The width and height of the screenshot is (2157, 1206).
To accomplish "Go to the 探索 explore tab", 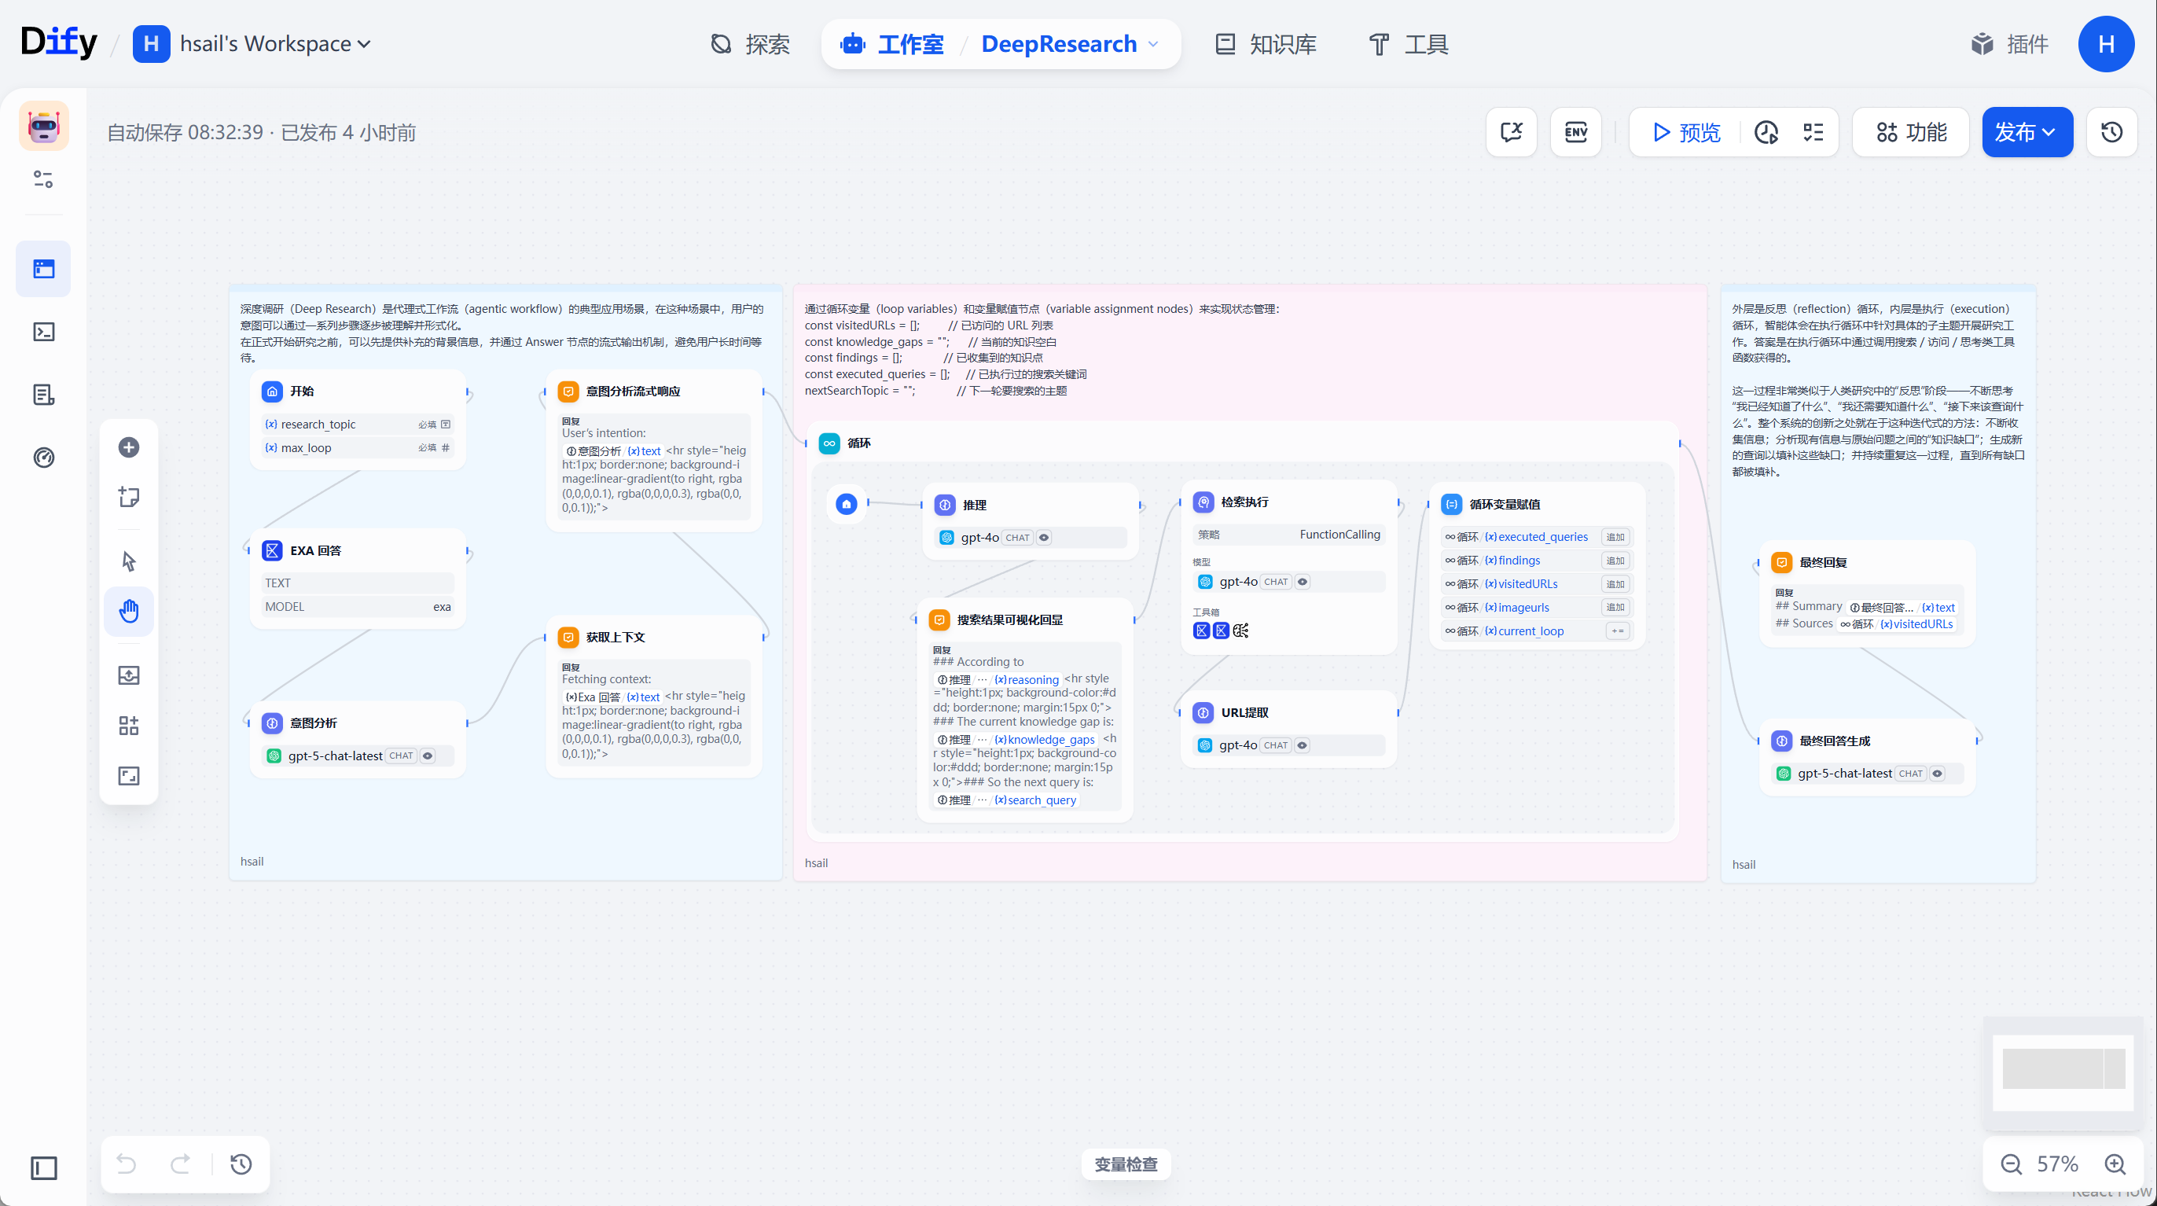I will pos(751,43).
